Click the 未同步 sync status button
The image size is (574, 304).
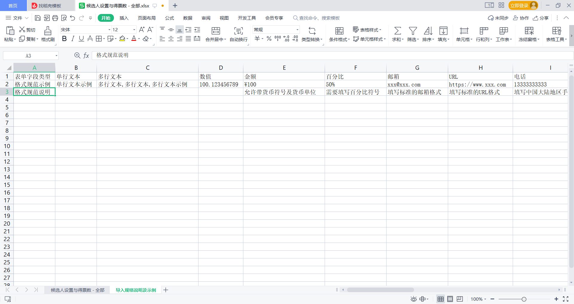coord(498,18)
